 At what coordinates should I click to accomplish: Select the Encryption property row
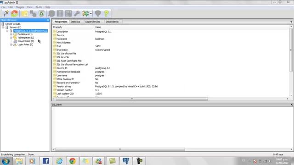click(x=171, y=50)
